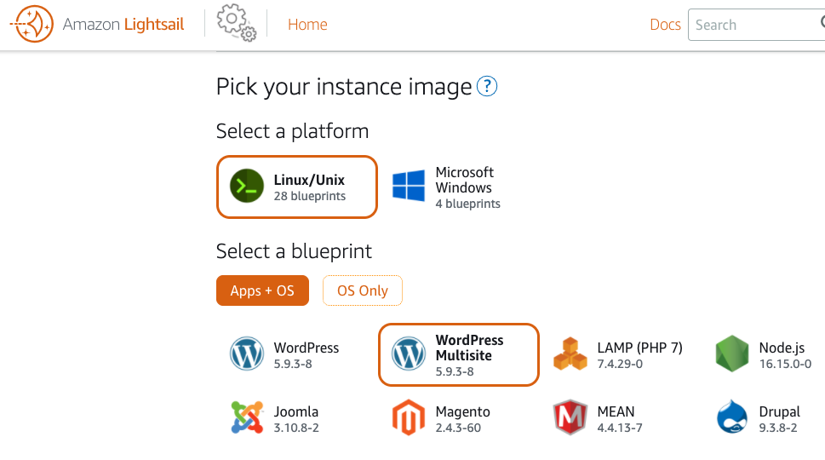Click the help question mark icon

(487, 86)
